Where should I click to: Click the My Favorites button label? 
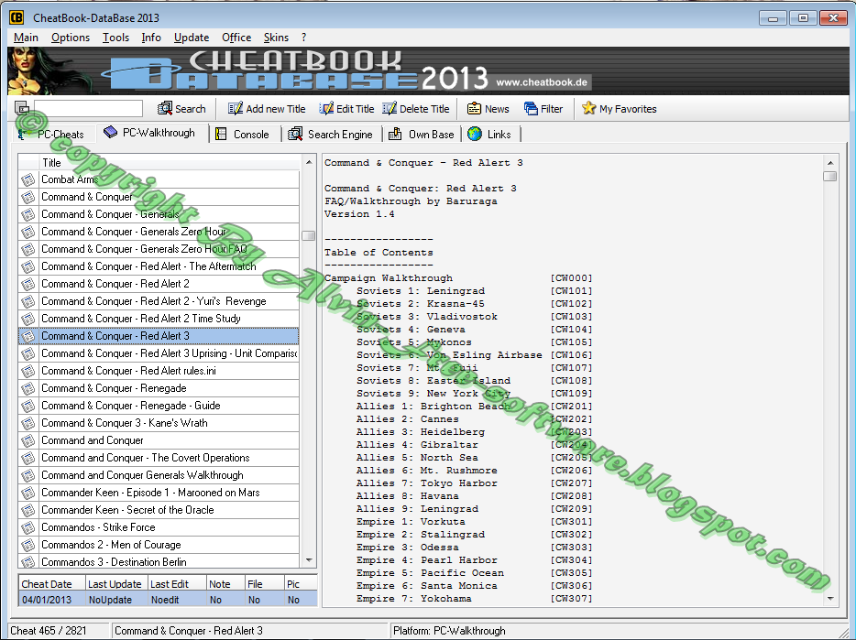628,109
